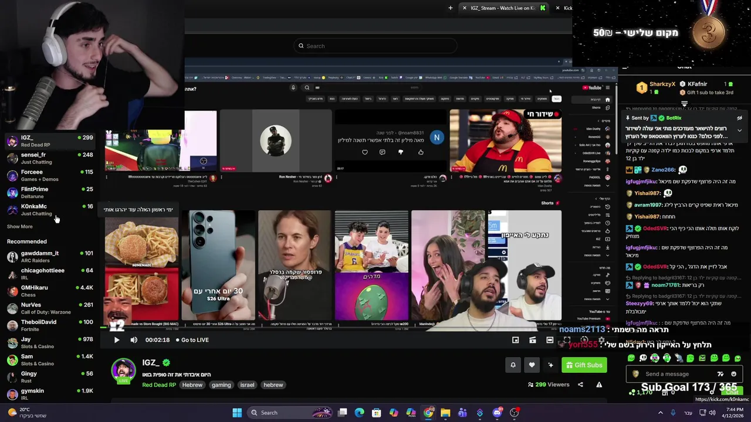Open McDonald's live video thumbnail
The width and height of the screenshot is (751, 422).
point(506,141)
